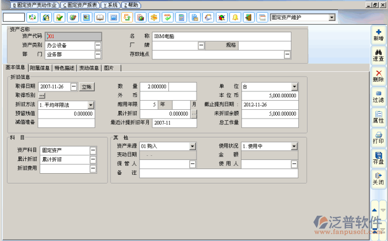The image size is (388, 241).
Task: Expand the 使用状况 usage status dropdown
Action: (294, 146)
